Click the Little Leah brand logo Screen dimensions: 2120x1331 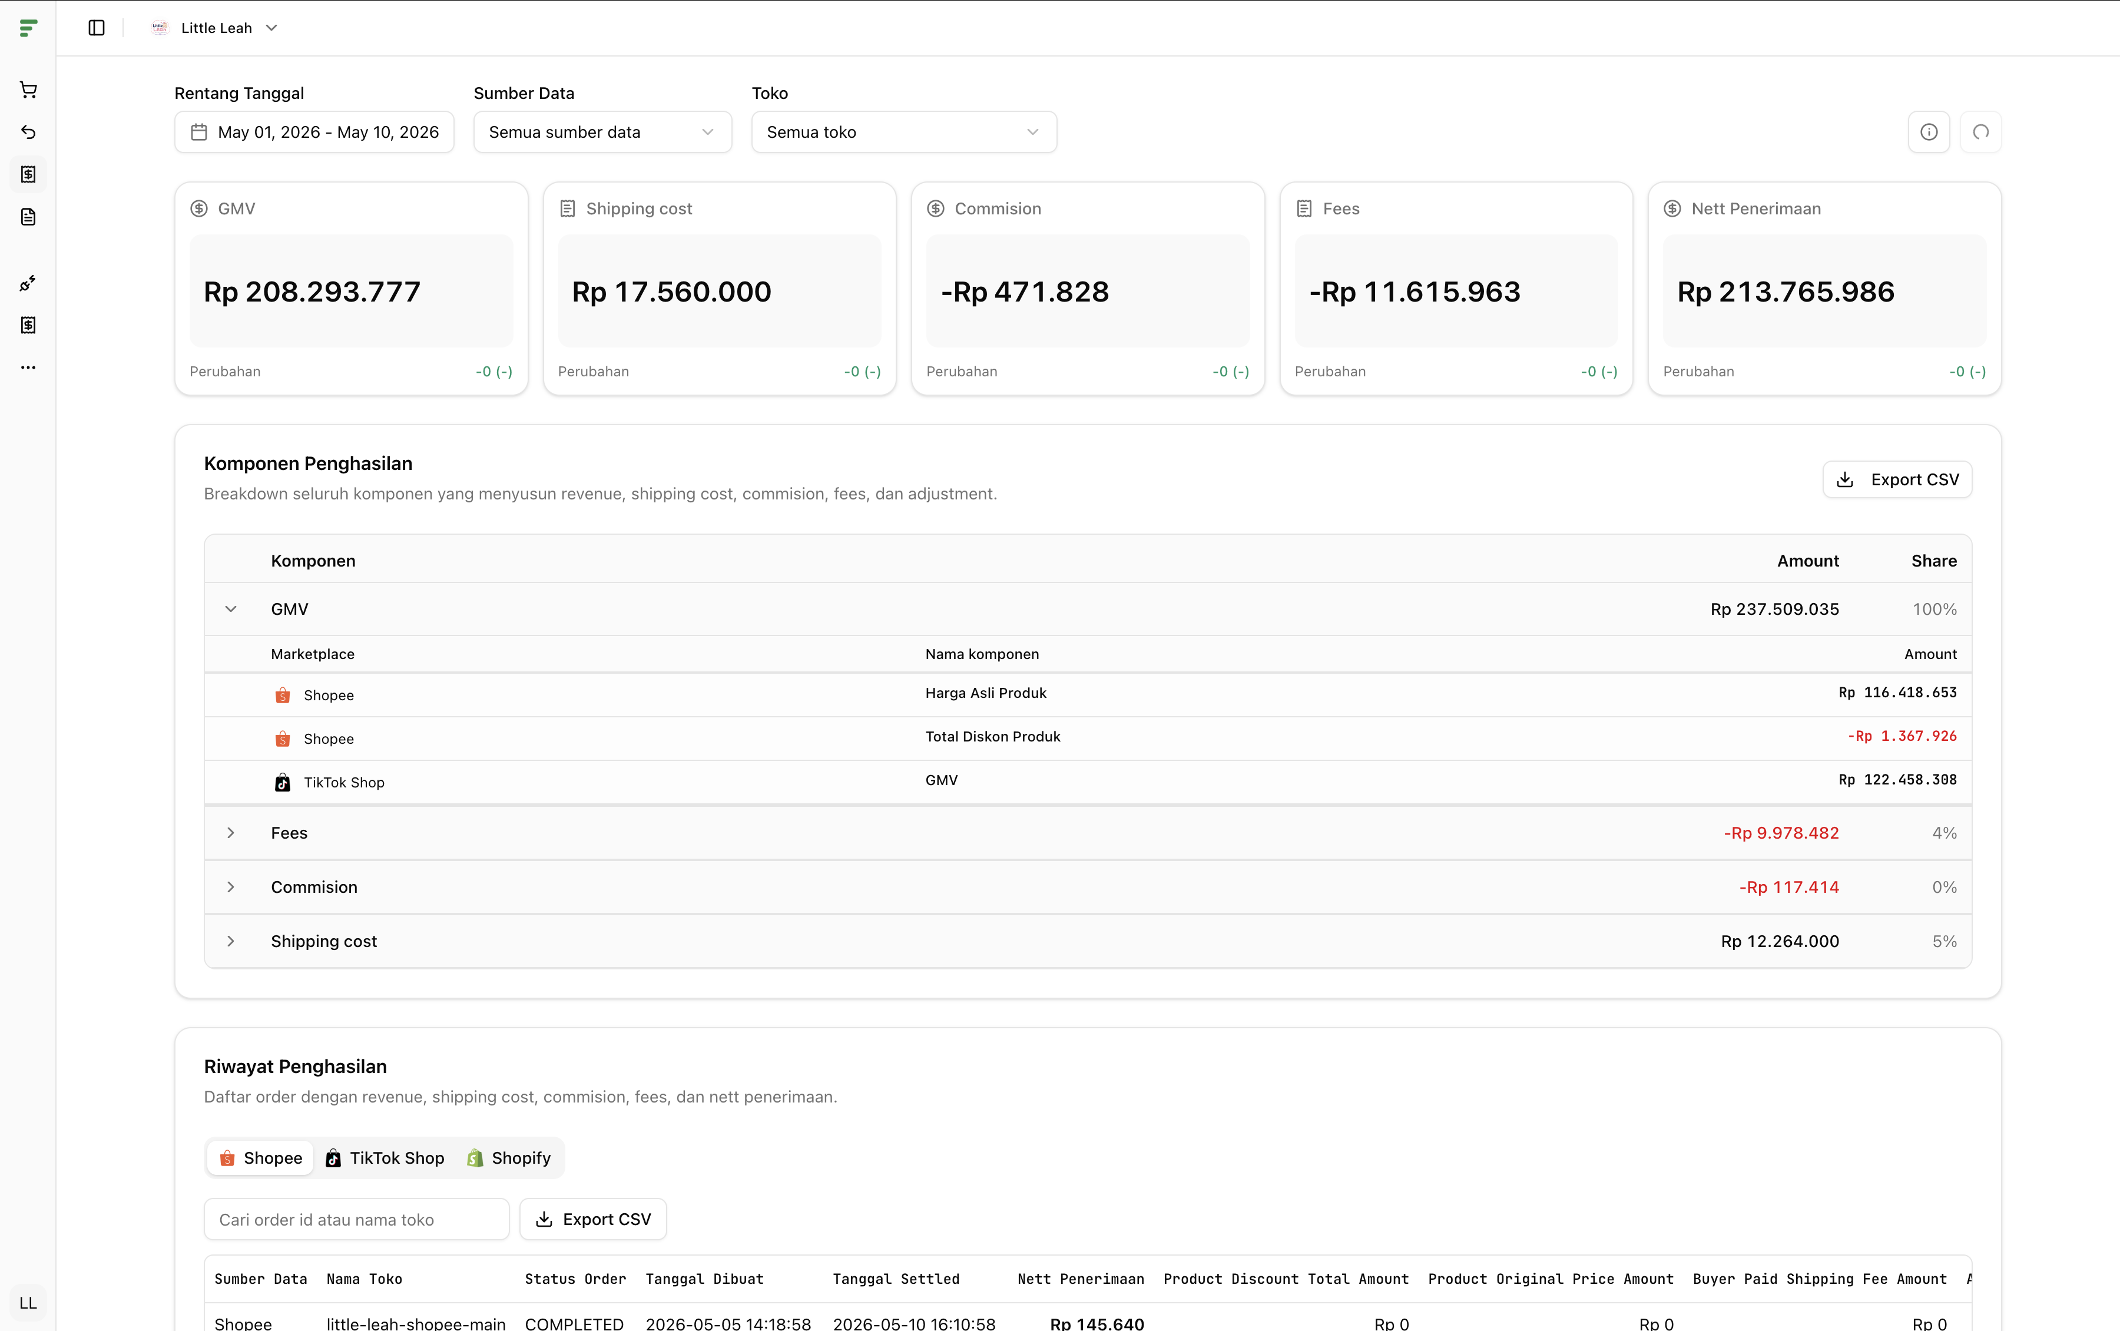(159, 28)
